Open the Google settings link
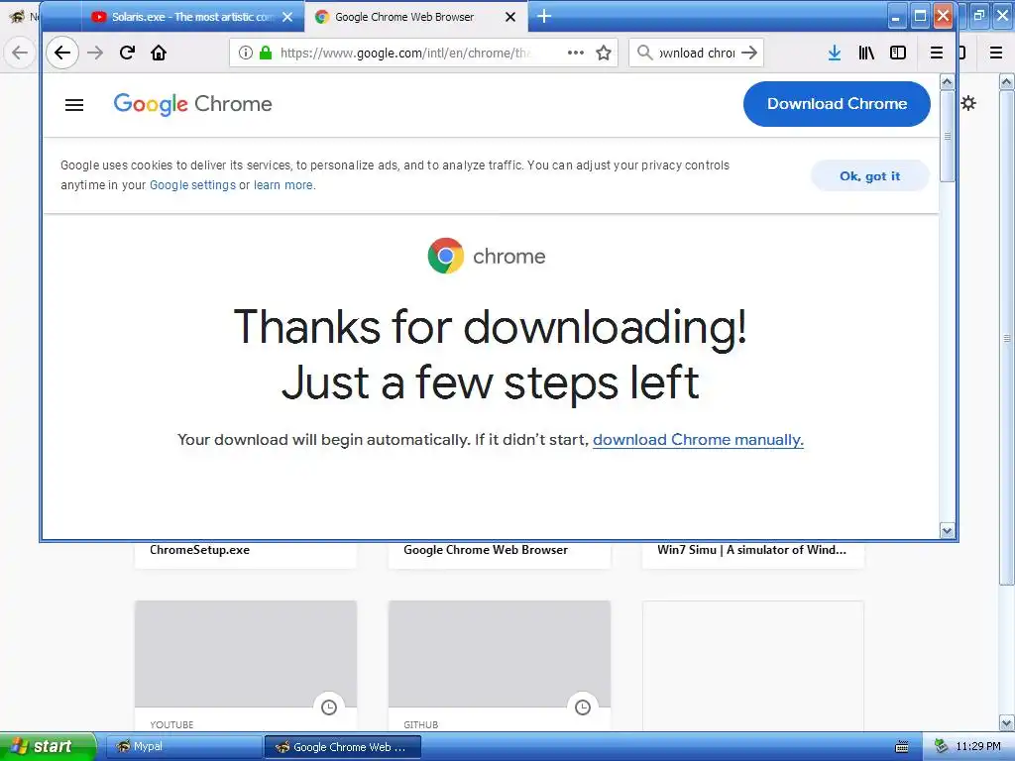The image size is (1015, 761). 193,185
